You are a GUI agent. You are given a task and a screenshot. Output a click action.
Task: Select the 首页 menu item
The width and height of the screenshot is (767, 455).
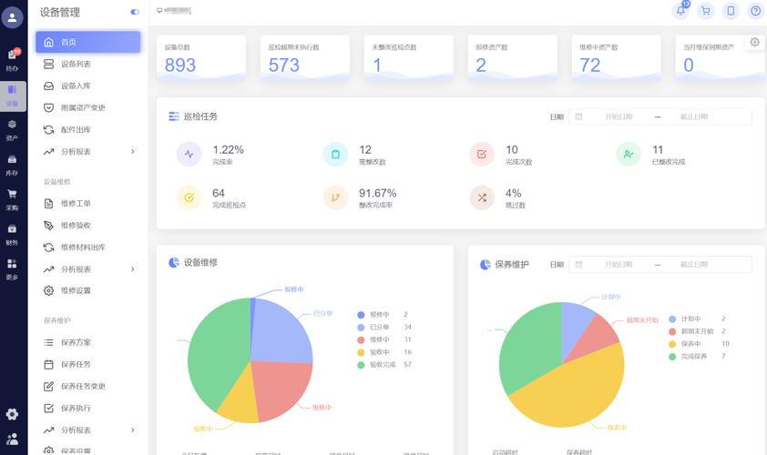(x=88, y=42)
